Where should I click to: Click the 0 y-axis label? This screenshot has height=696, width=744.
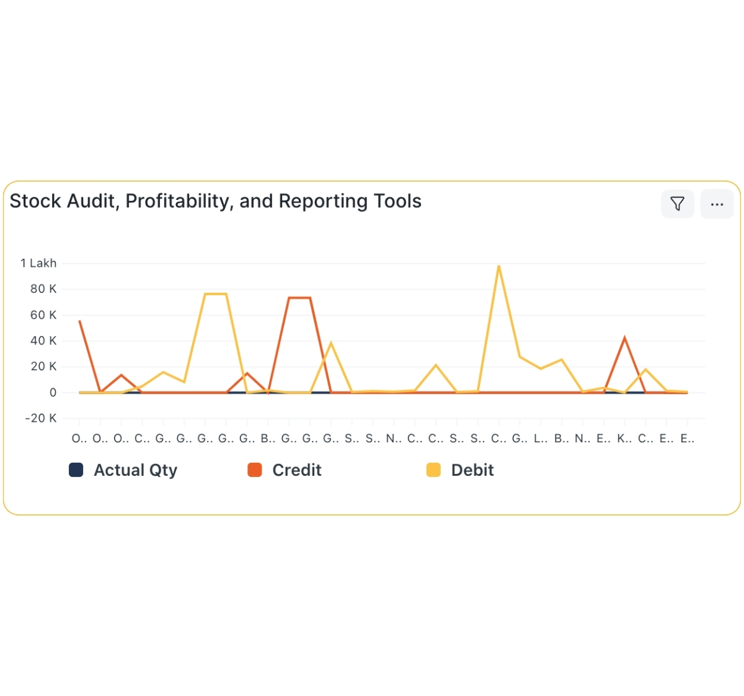coord(53,393)
